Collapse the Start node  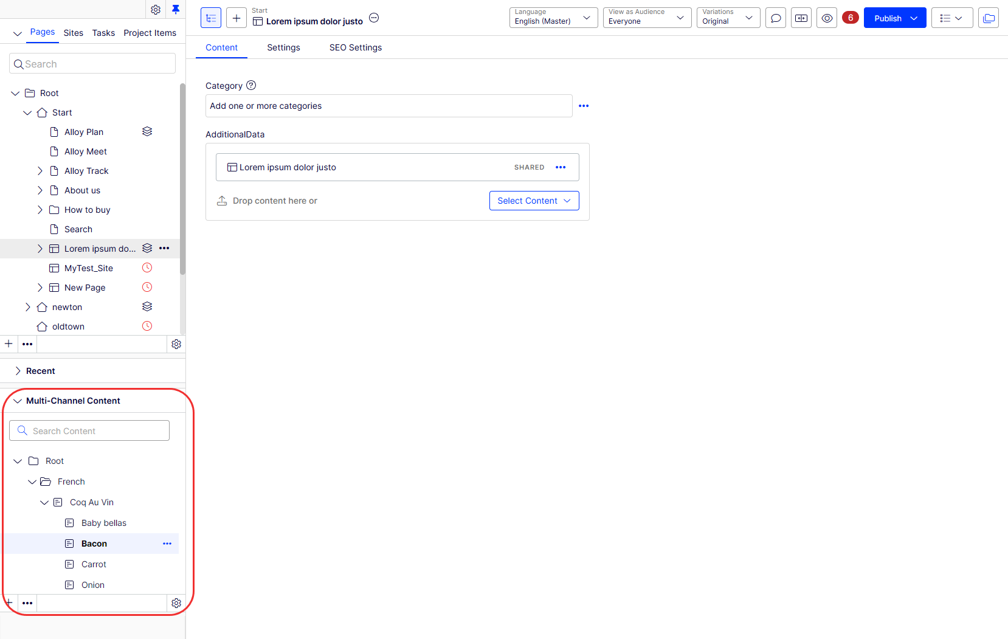click(x=27, y=112)
